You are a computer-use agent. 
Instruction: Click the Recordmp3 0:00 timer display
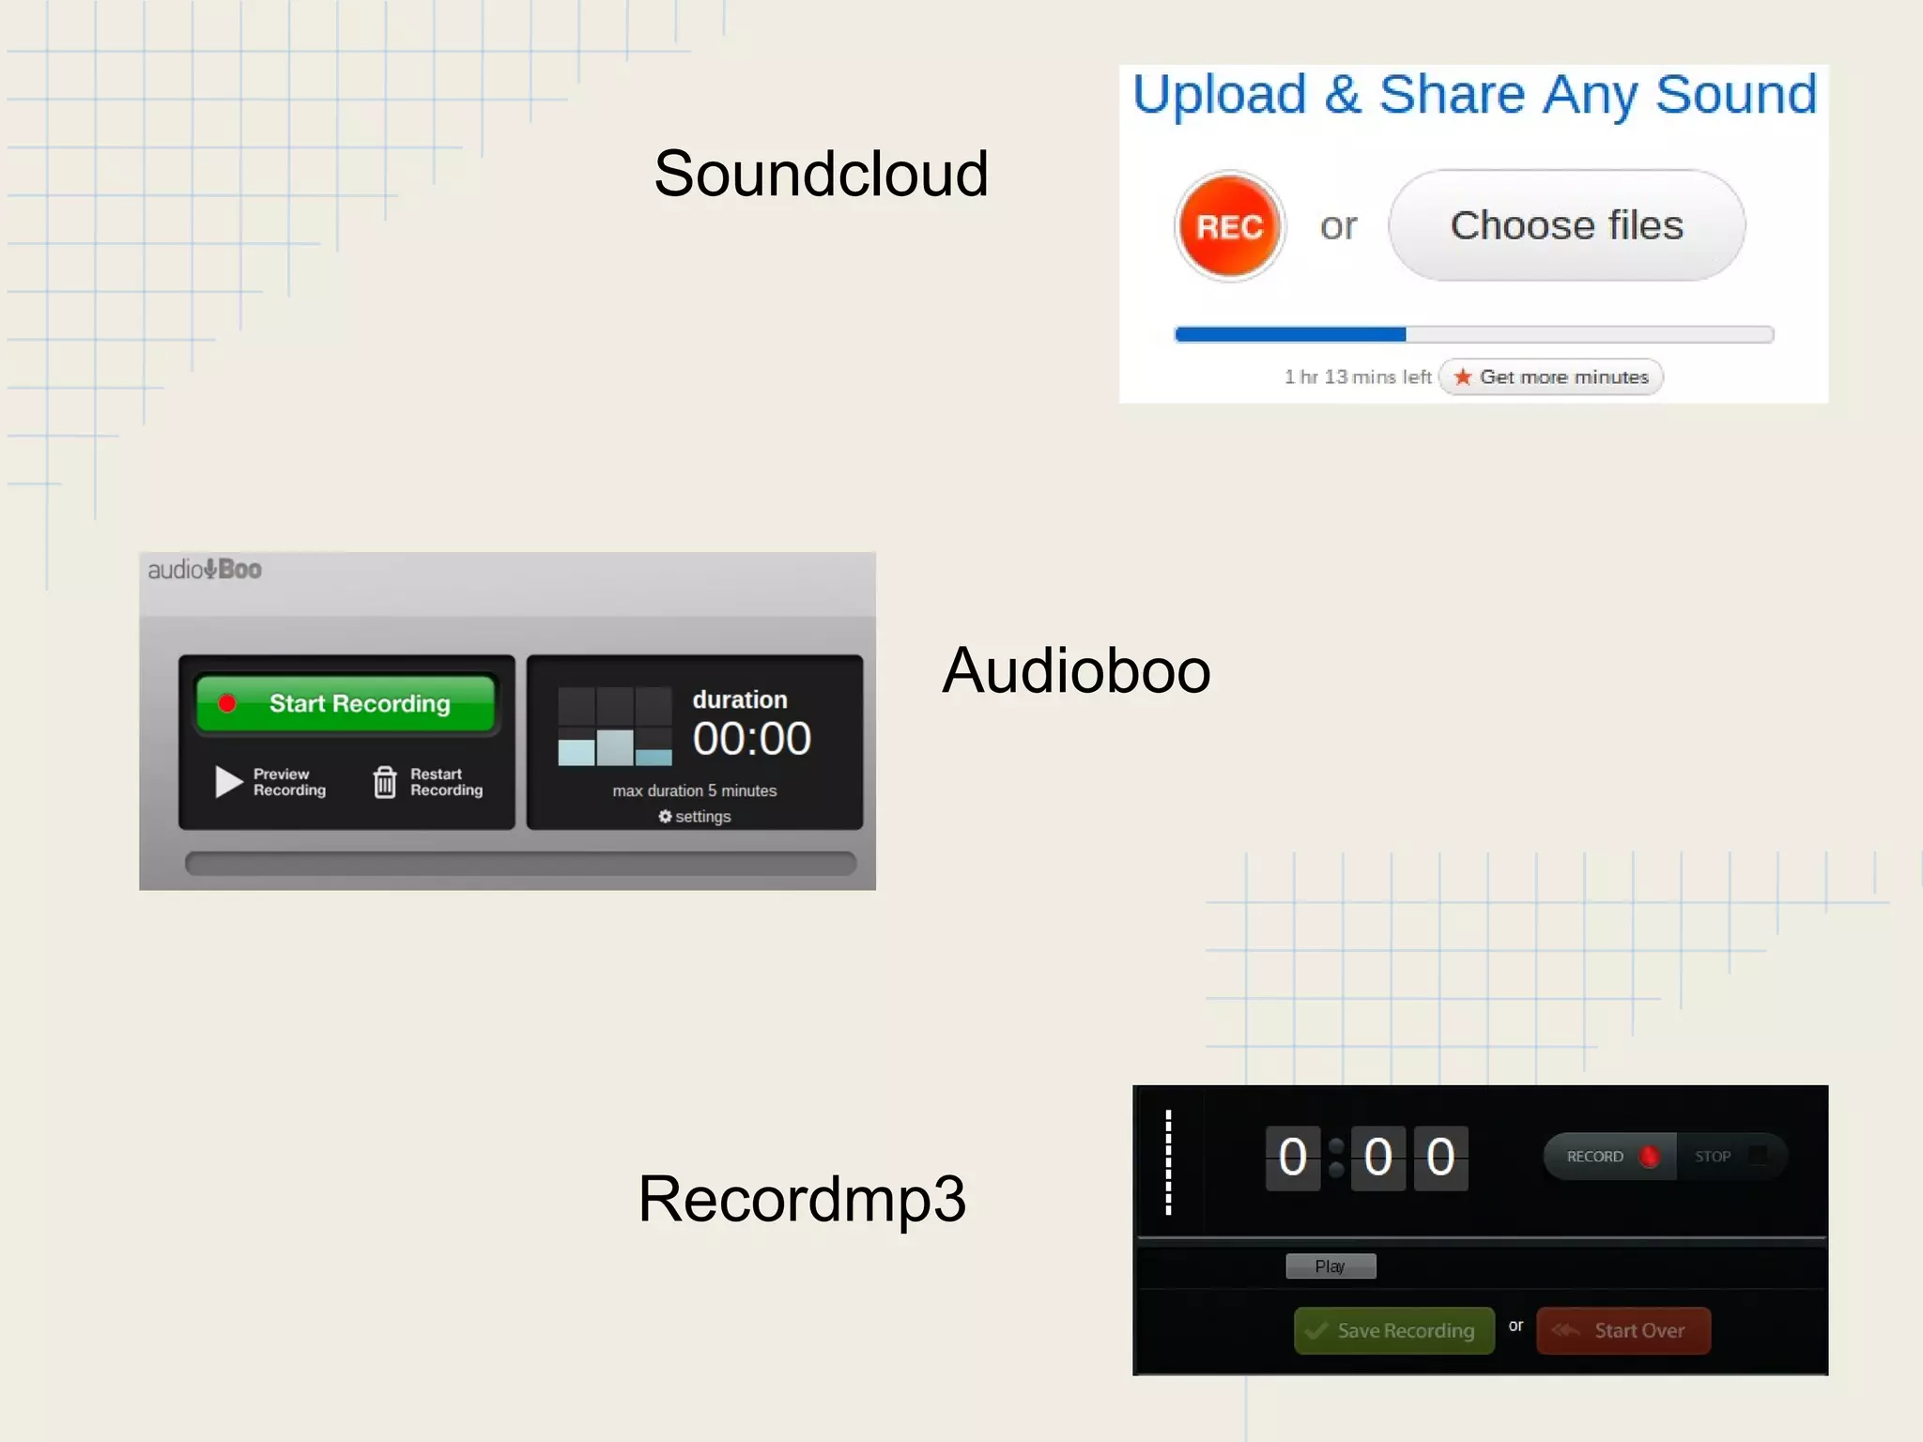(x=1366, y=1158)
